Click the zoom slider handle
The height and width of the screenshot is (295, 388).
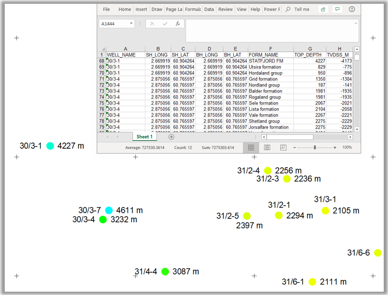[x=314, y=148]
